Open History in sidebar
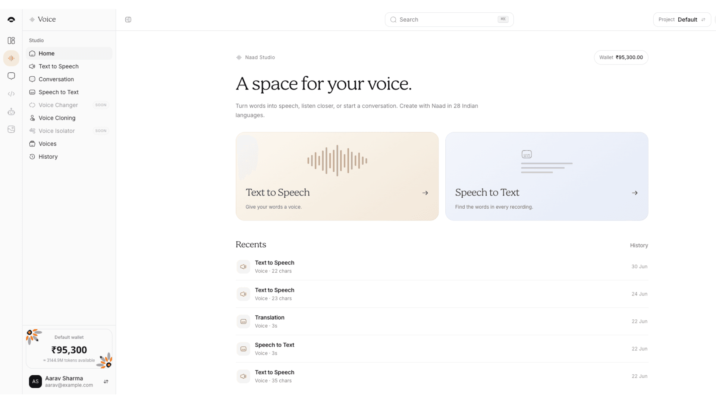 69,157
